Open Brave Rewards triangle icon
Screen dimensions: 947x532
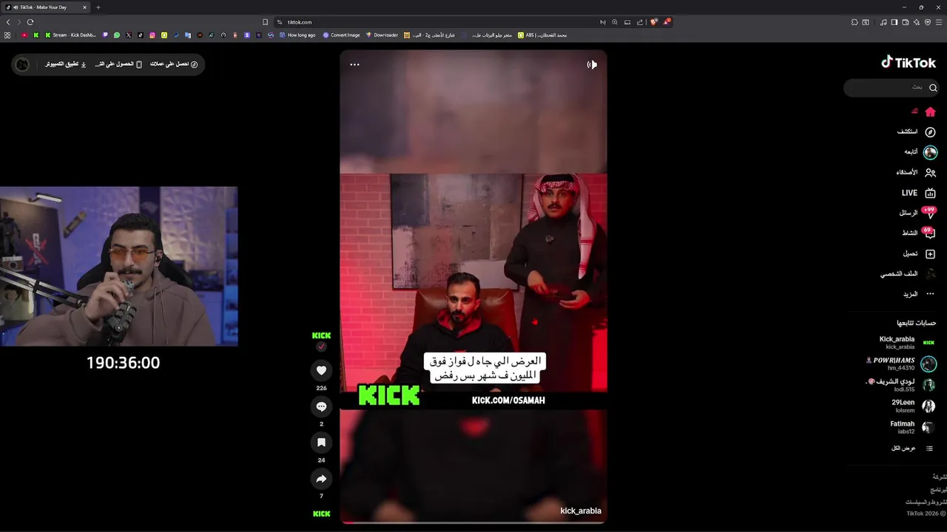(666, 22)
